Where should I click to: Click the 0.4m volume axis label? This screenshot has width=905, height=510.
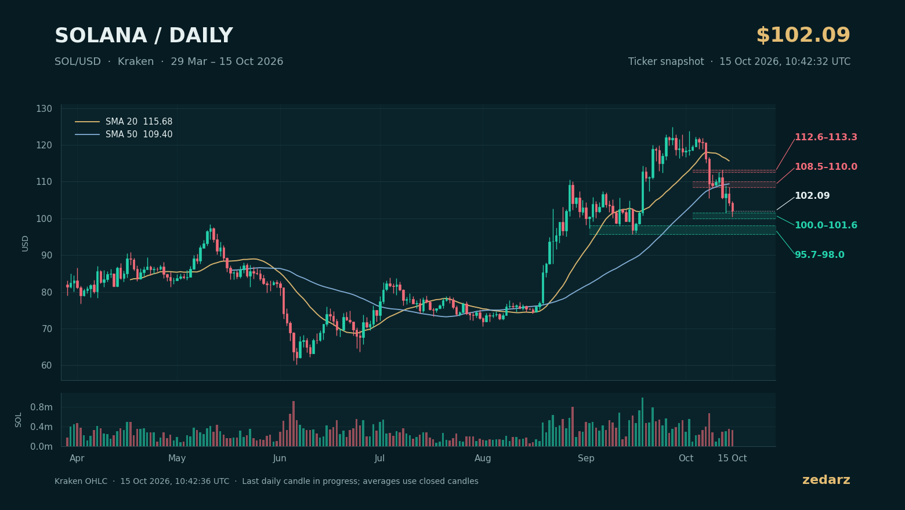[41, 427]
